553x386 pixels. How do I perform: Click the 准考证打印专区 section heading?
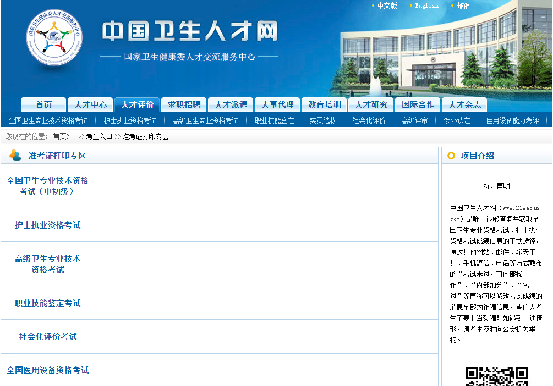pyautogui.click(x=57, y=156)
